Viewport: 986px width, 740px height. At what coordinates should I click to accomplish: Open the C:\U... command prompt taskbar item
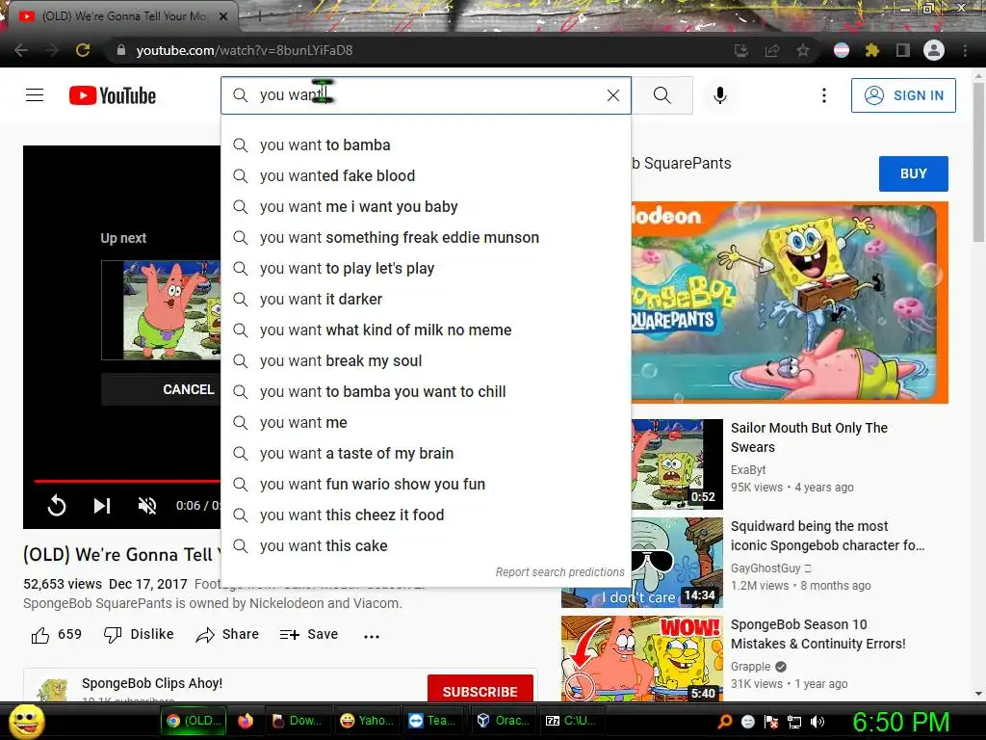click(571, 721)
